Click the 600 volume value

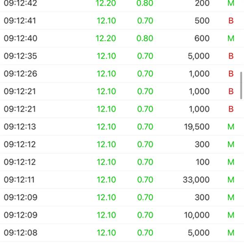[203, 39]
